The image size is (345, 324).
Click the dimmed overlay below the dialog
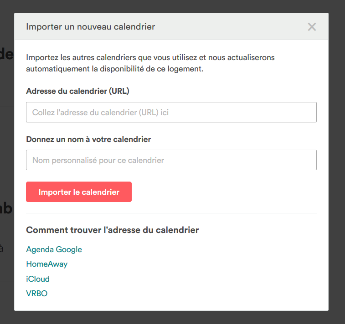point(172,318)
